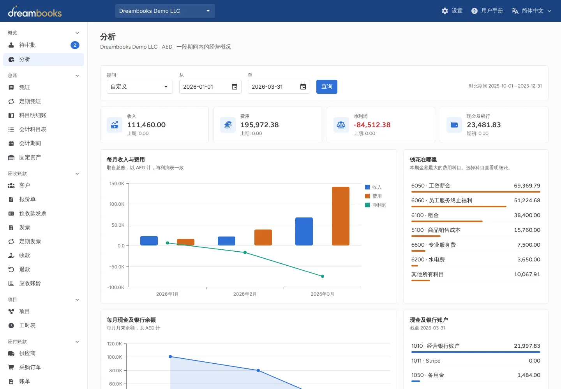This screenshot has height=389, width=561.
Task: Open the 简体中文 language dropdown
Action: pos(532,11)
